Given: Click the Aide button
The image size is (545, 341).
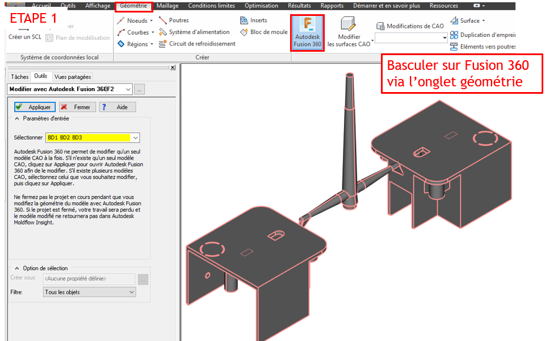Looking at the screenshot, I should [117, 107].
